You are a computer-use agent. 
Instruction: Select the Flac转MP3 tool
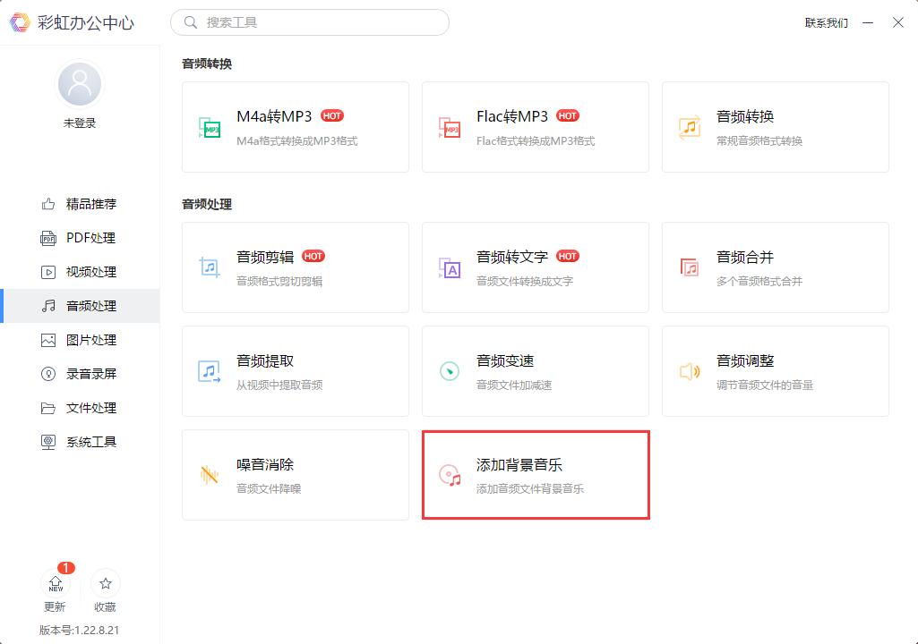click(x=535, y=125)
